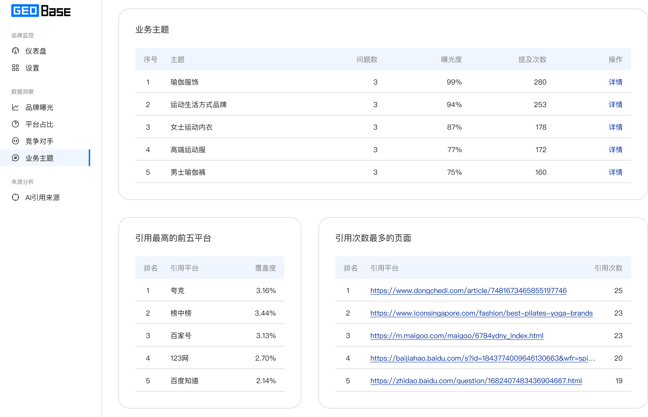Click the 引用次数 column header
The width and height of the screenshot is (648, 417).
(608, 268)
